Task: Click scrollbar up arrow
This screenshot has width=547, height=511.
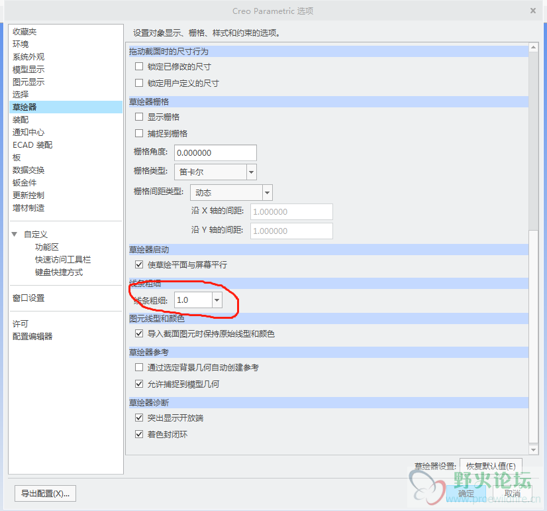Action: tap(533, 47)
